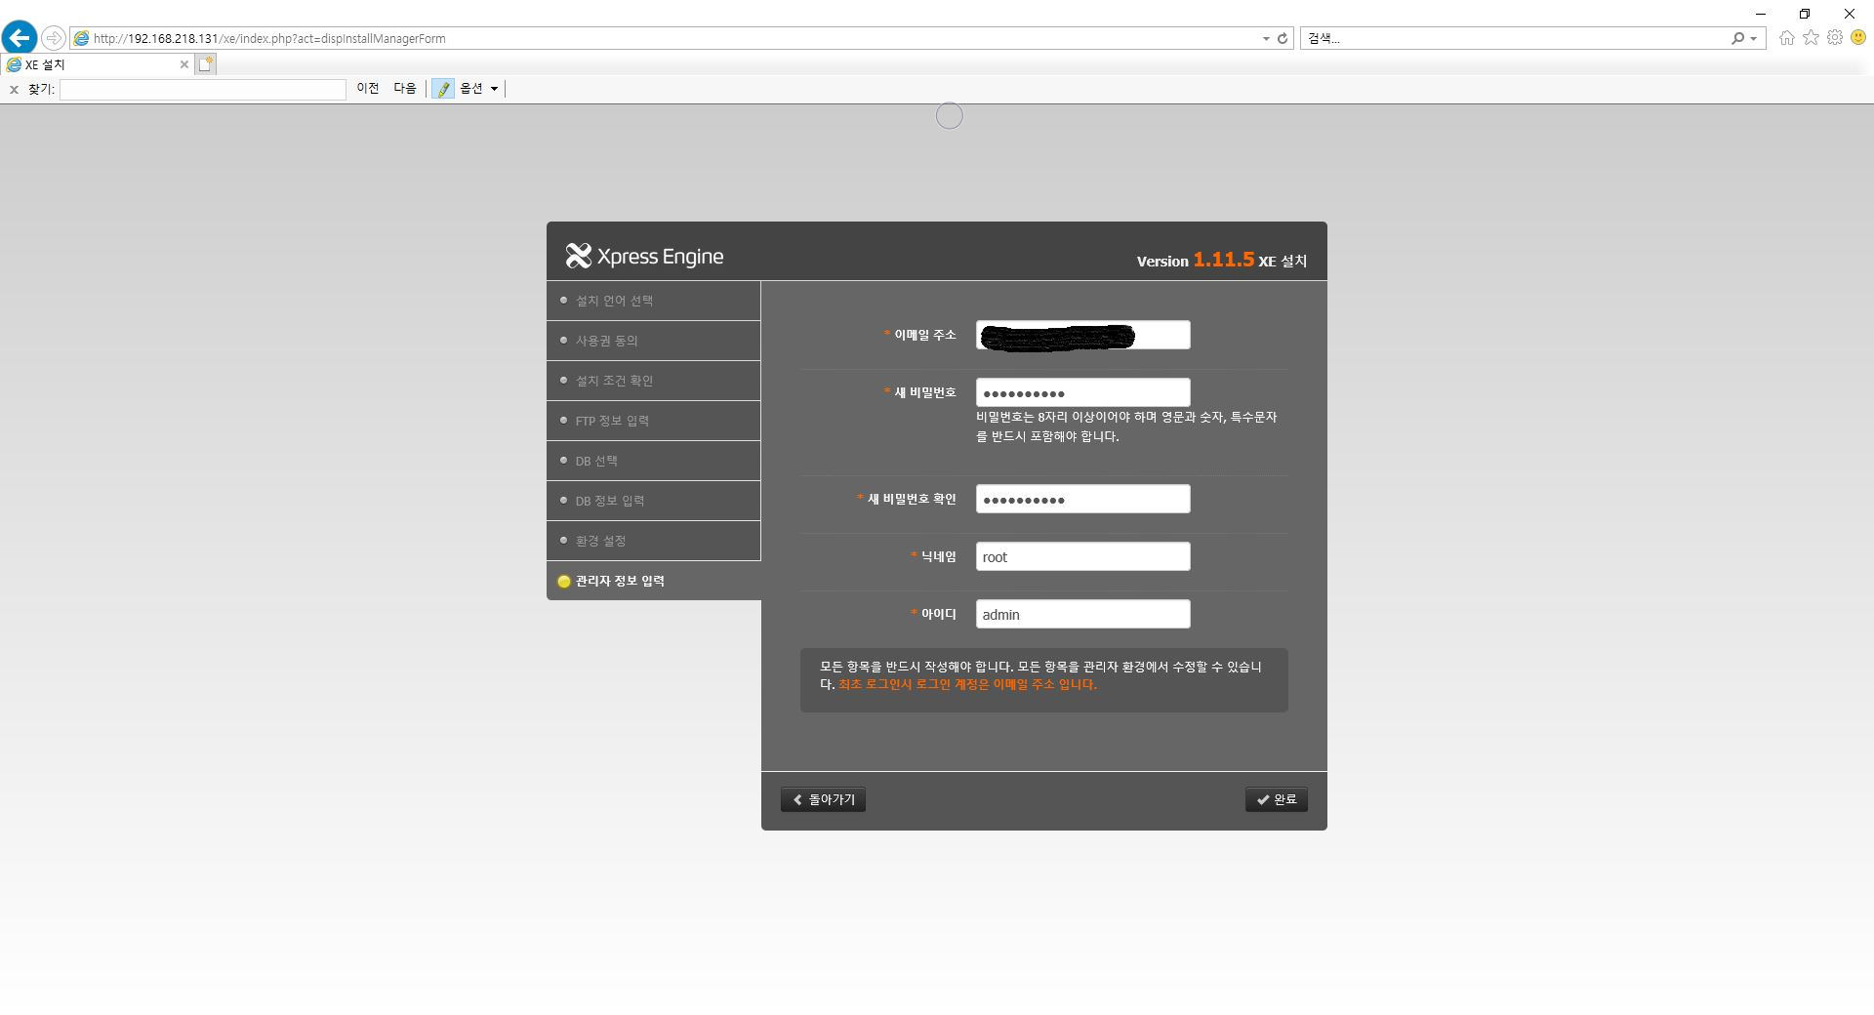This screenshot has width=1874, height=1015.
Task: Click the smiley feedback icon
Action: [x=1858, y=37]
